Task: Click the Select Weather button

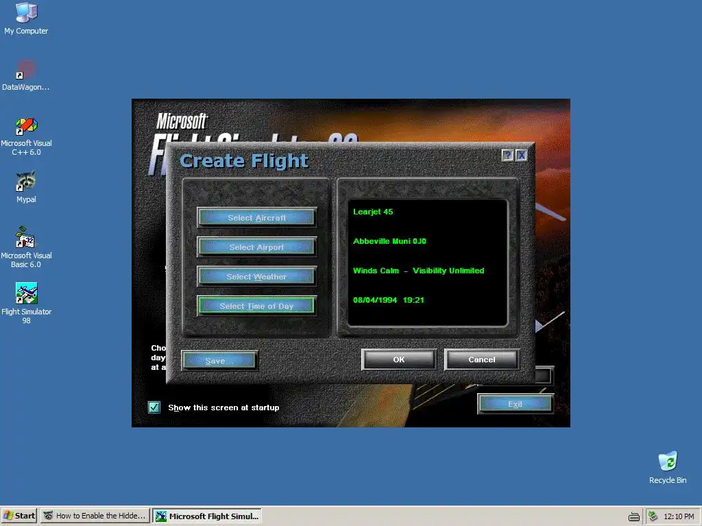Action: pos(256,277)
